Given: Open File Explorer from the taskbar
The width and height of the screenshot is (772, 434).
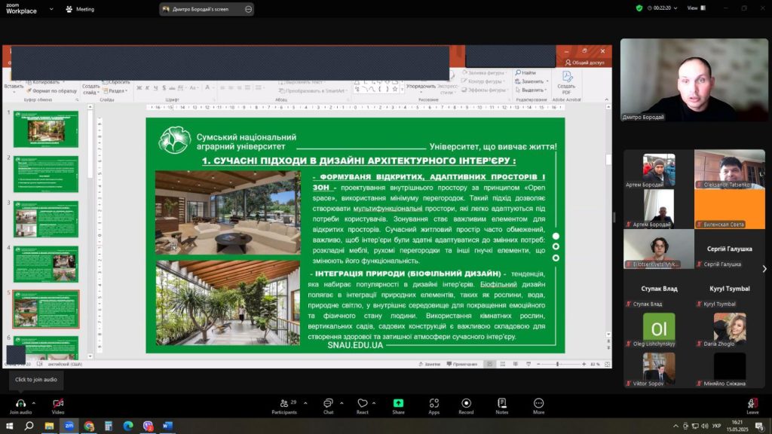Looking at the screenshot, I should coord(49,426).
